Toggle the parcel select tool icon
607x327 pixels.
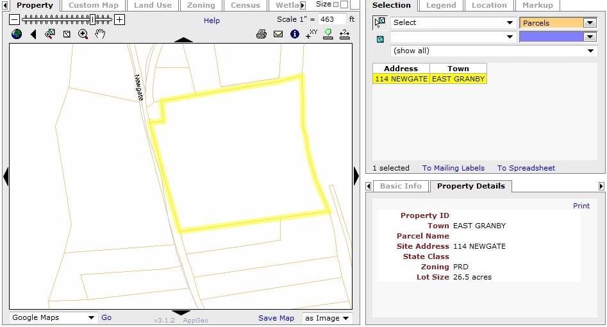click(379, 22)
